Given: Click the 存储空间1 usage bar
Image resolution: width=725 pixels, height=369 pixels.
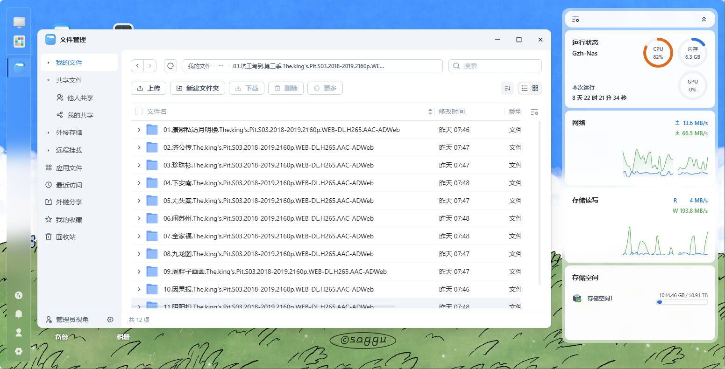Looking at the screenshot, I should [682, 302].
